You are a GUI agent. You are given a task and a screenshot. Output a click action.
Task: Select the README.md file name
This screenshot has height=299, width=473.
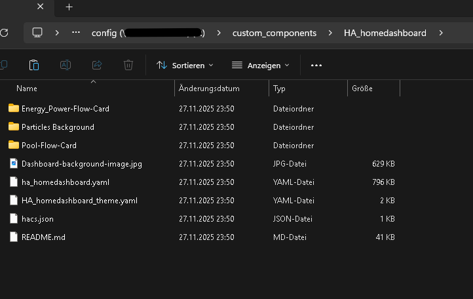point(43,237)
